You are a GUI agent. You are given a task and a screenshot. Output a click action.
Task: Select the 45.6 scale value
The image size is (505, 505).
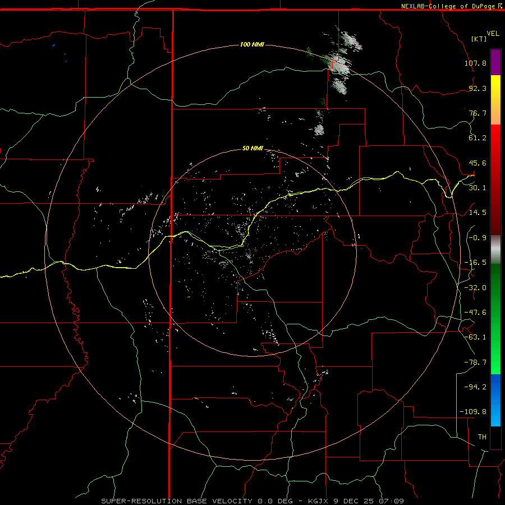coord(478,163)
